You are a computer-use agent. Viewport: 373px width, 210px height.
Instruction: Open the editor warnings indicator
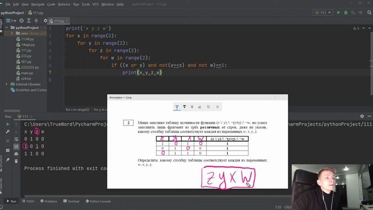356,29
